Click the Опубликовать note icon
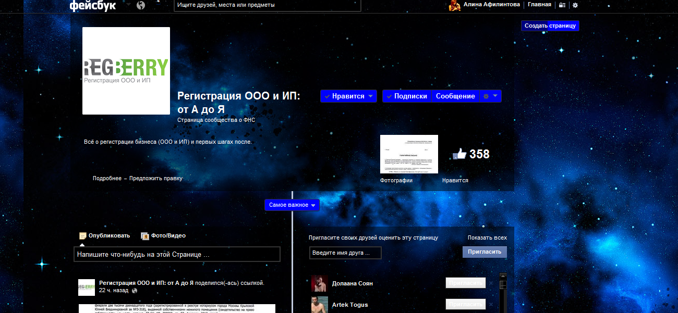The width and height of the screenshot is (678, 313). pyautogui.click(x=83, y=236)
